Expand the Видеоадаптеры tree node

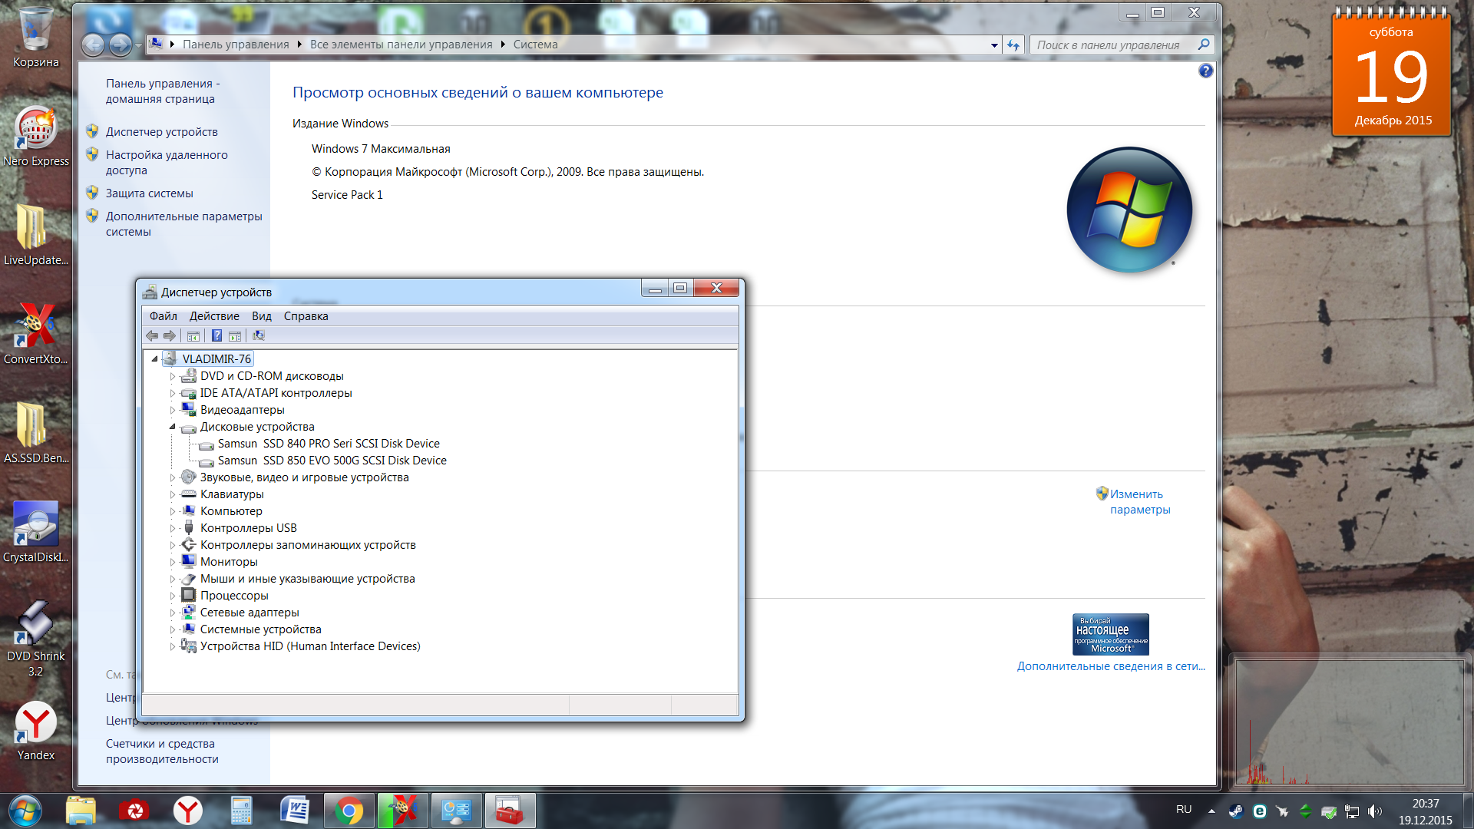click(x=173, y=410)
